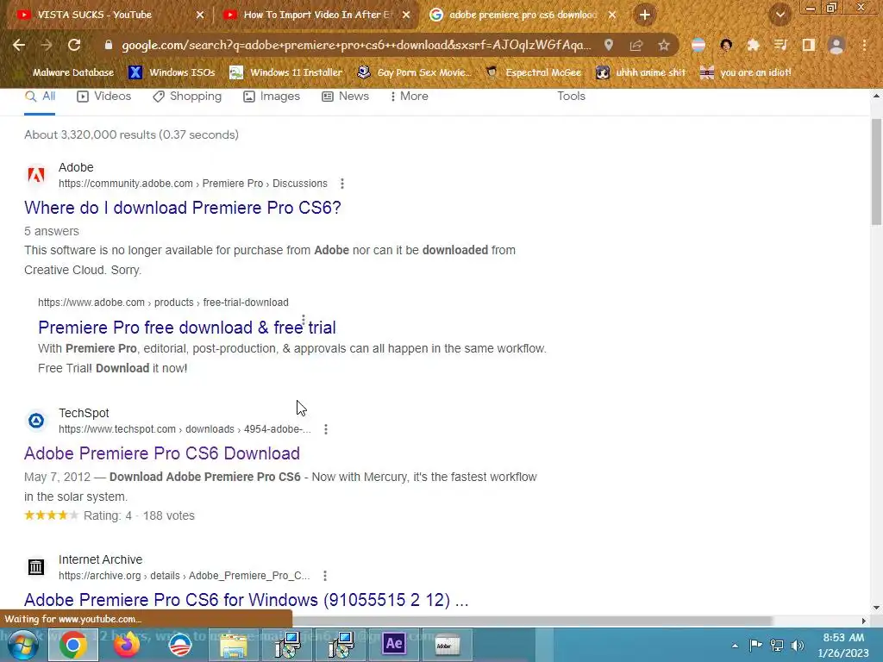Reload the current Google search page
This screenshot has height=662, width=883.
74,45
